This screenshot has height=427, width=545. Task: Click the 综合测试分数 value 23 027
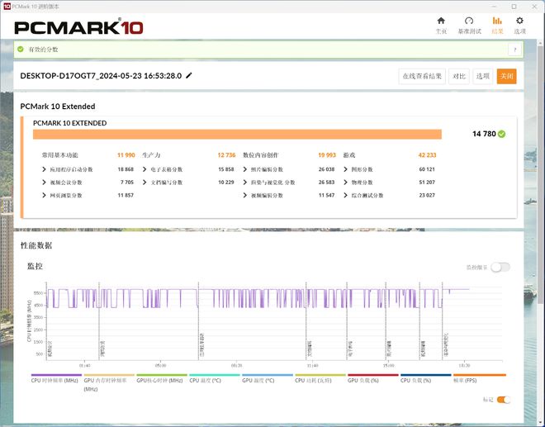click(x=427, y=196)
